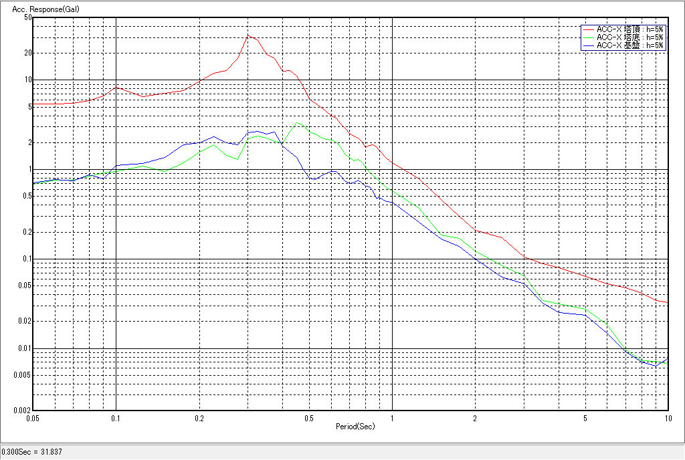This screenshot has width=685, height=460.
Task: Click the x-axis tick label '0.5'
Action: [x=308, y=418]
